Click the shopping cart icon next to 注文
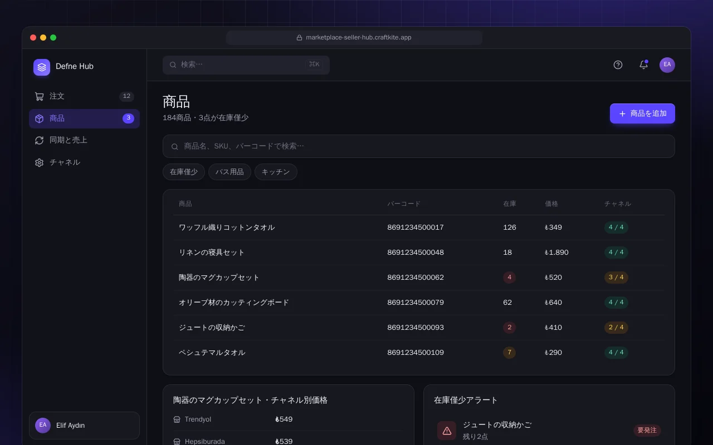 click(39, 96)
